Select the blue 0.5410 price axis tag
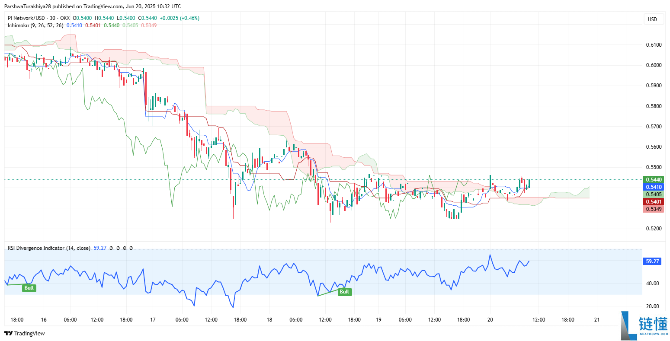This screenshot has height=341, width=670. tap(654, 187)
